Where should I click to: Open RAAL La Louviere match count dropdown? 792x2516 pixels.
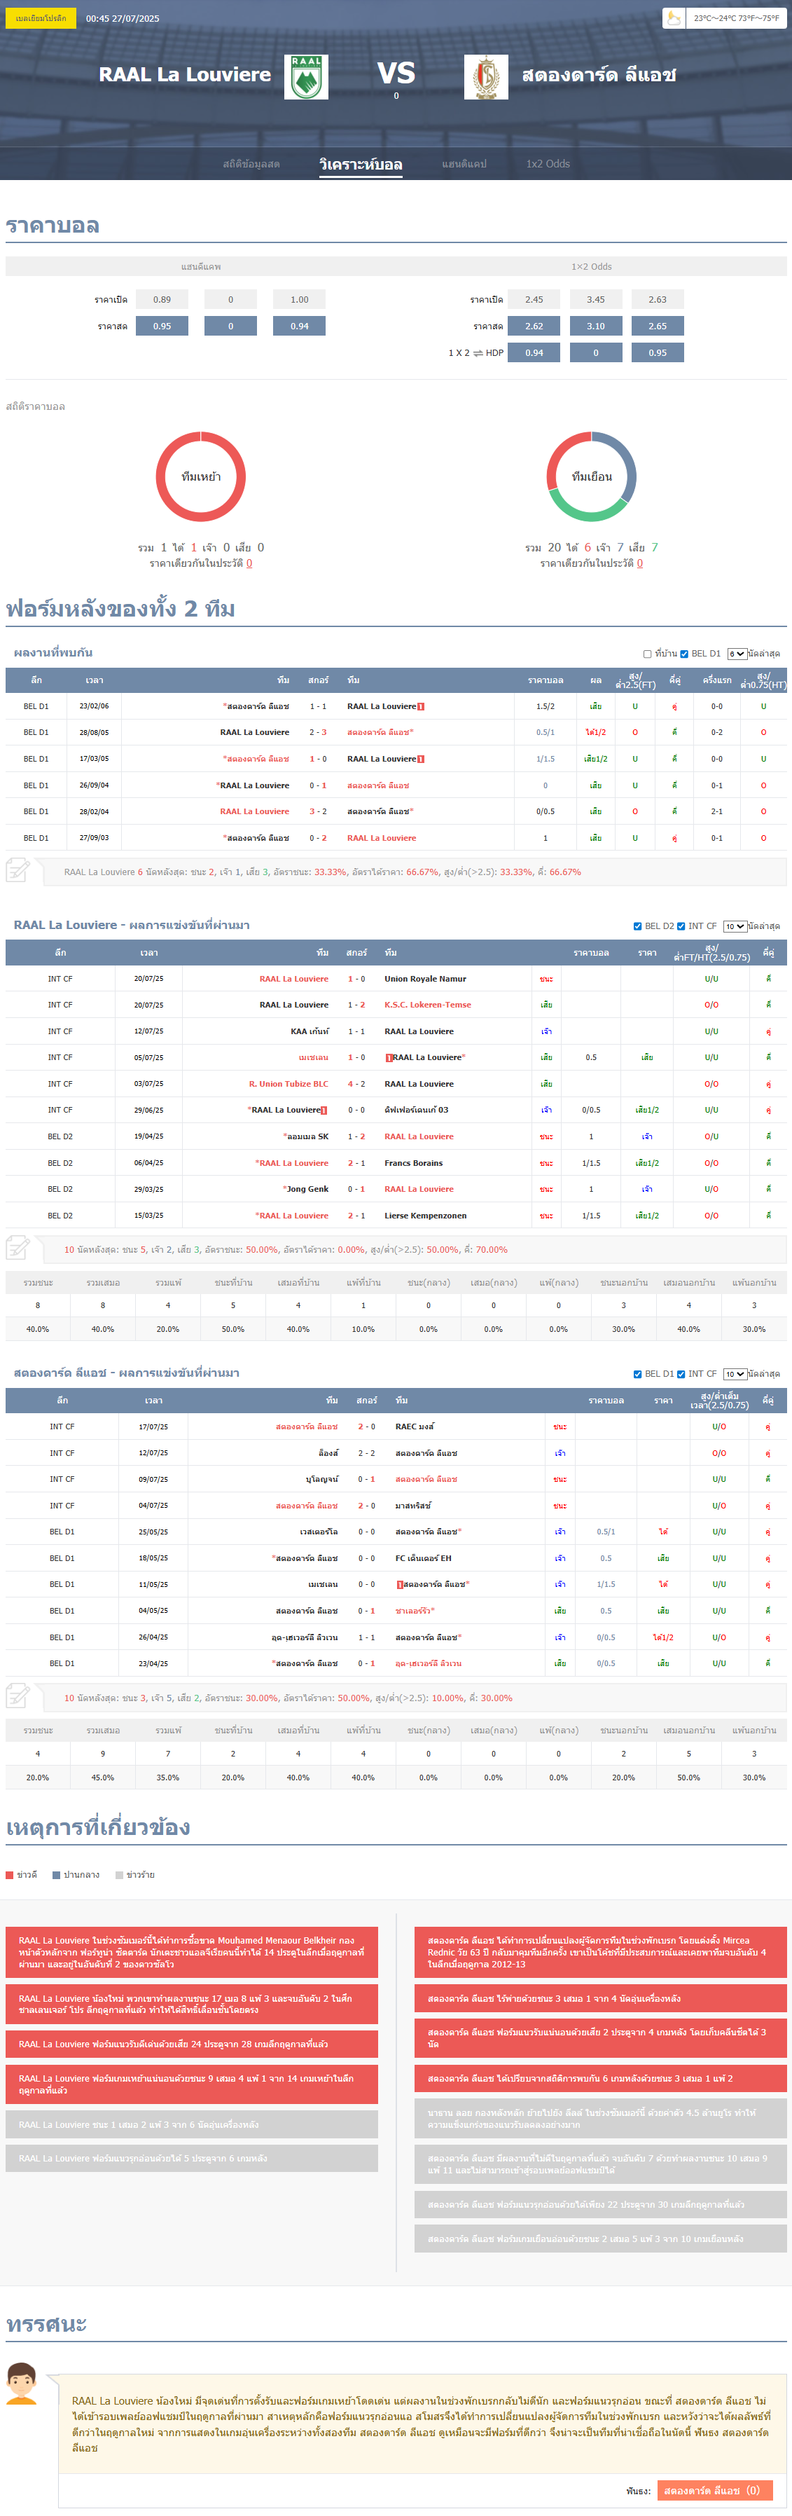735,926
